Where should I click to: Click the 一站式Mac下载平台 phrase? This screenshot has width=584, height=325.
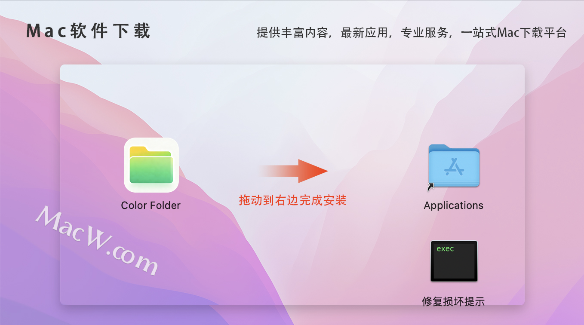click(514, 33)
